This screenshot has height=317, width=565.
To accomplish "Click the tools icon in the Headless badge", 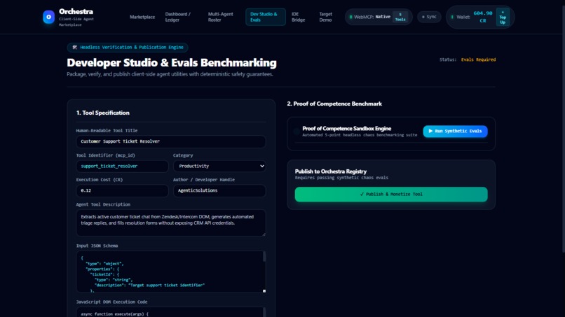I will [75, 47].
